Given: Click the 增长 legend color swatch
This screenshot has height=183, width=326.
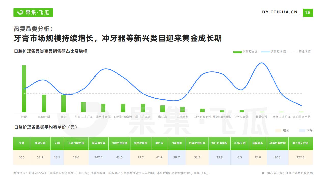Looking at the screenshot, I should [278, 130].
